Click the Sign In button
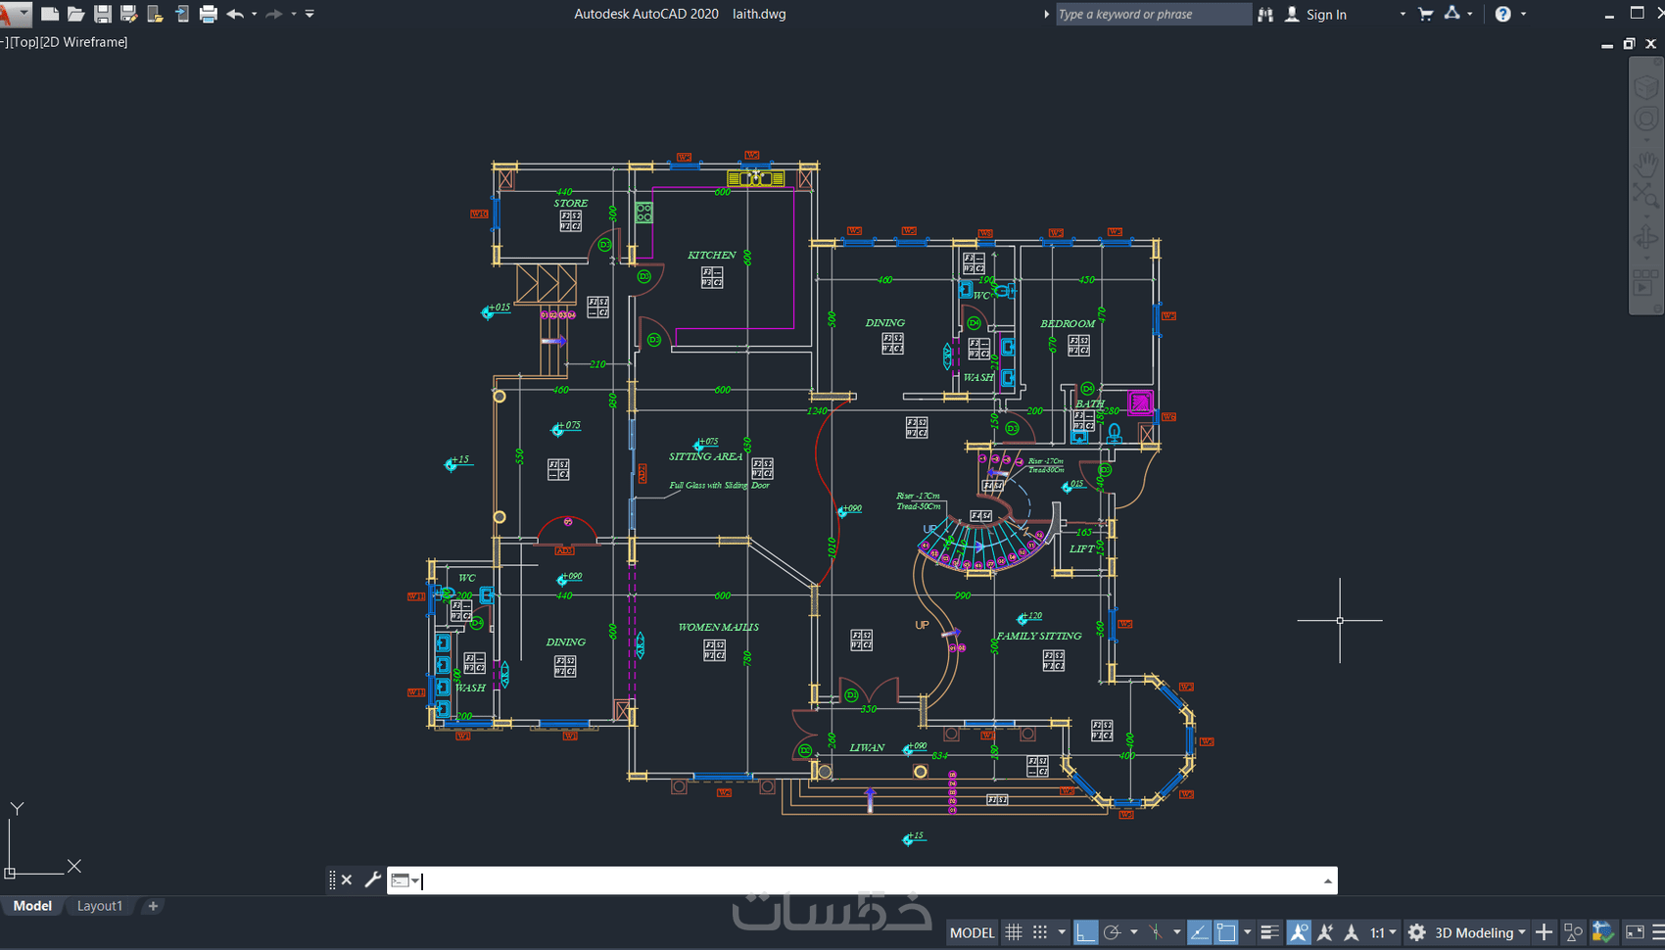Viewport: 1665px width, 950px height. (x=1316, y=14)
